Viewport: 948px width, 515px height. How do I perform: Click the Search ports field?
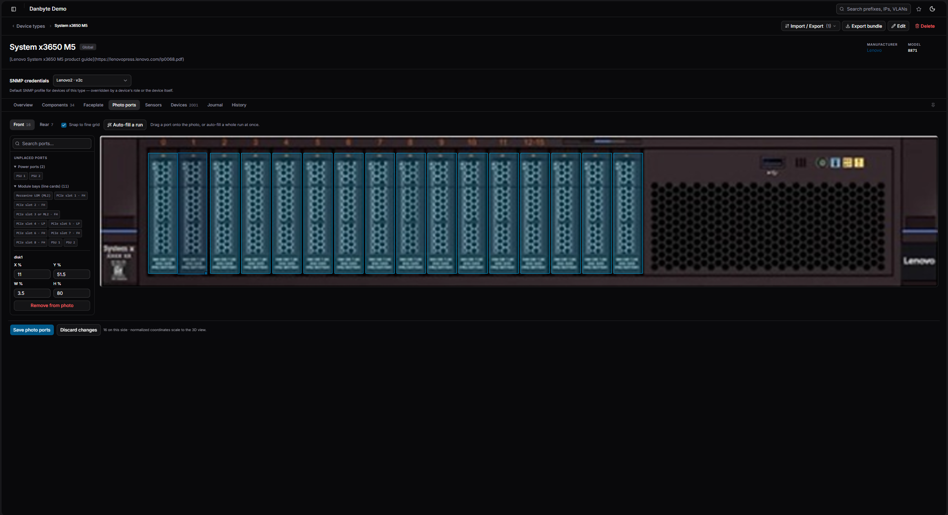click(52, 144)
